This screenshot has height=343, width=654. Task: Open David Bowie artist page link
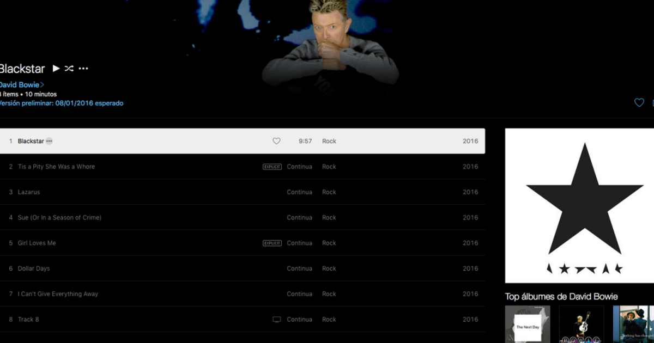(20, 85)
